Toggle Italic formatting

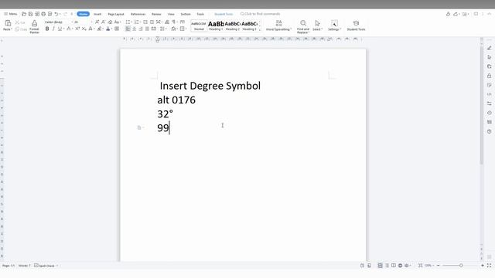coord(53,29)
